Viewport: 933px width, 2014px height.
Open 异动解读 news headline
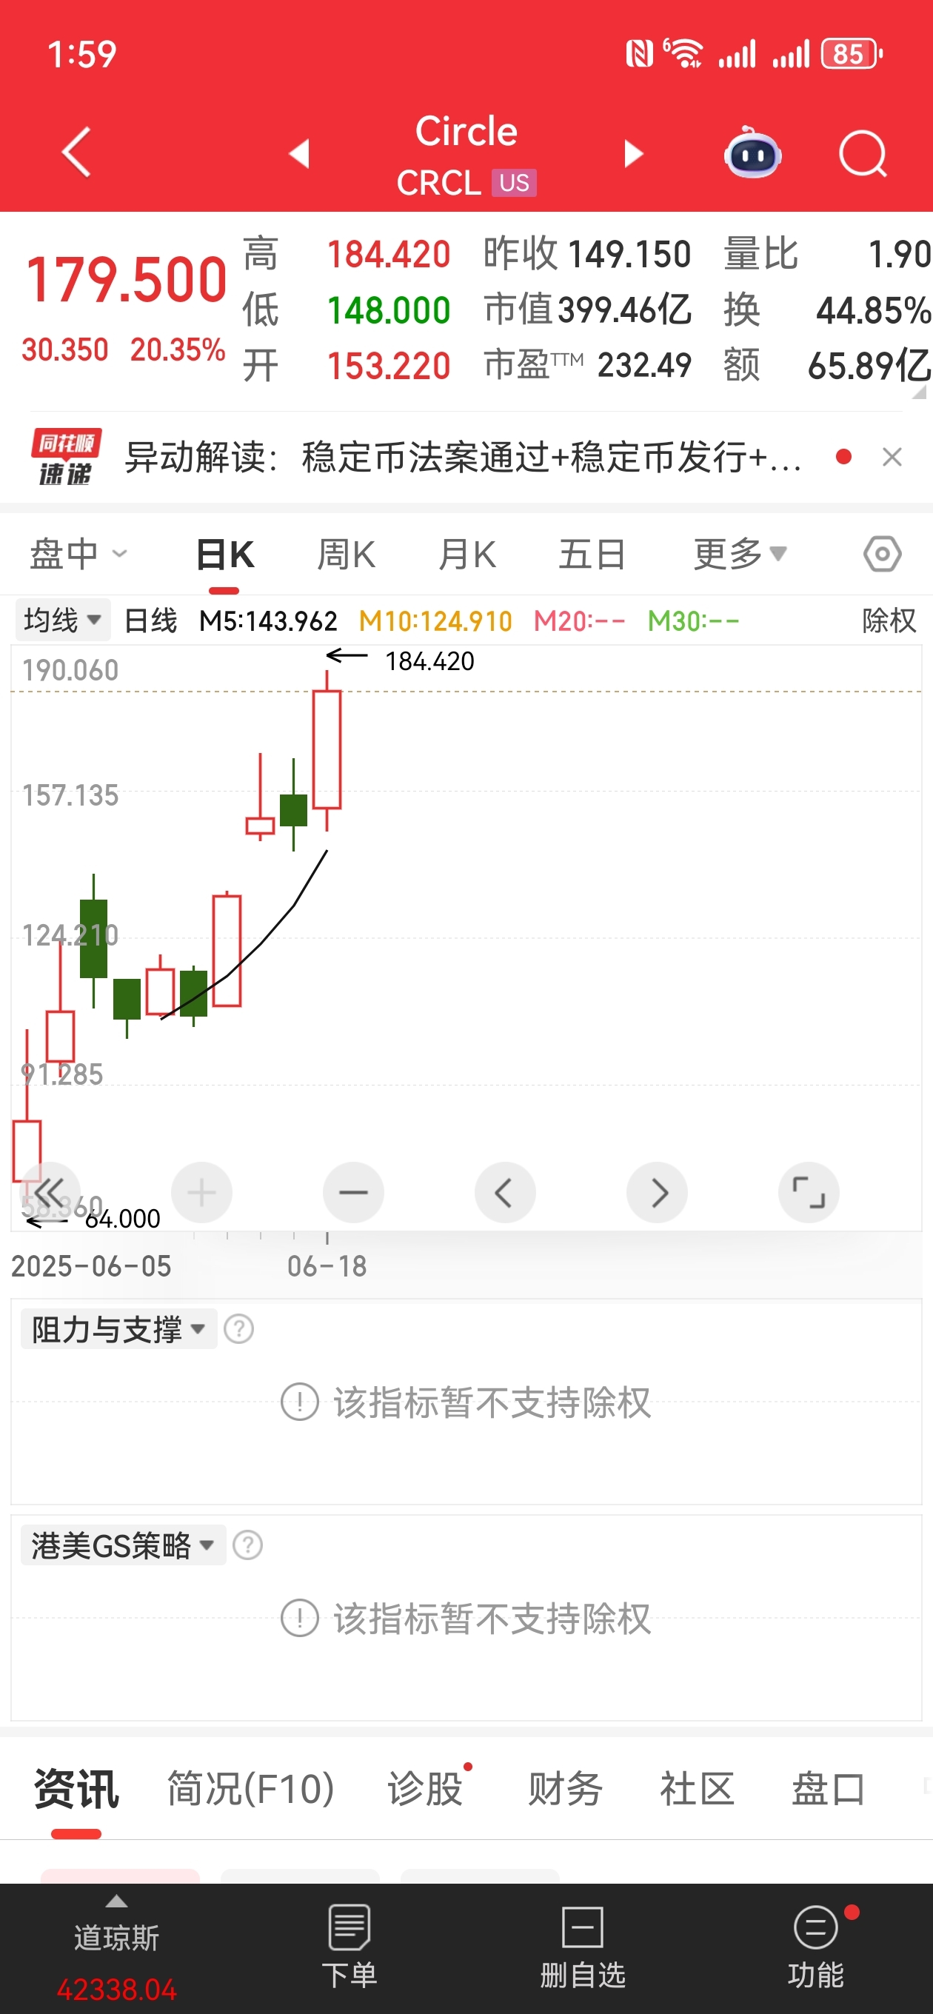(x=463, y=457)
